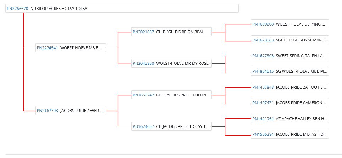The height and width of the screenshot is (158, 342).
Task: Open the PN2021687 registration link
Action: [143, 32]
